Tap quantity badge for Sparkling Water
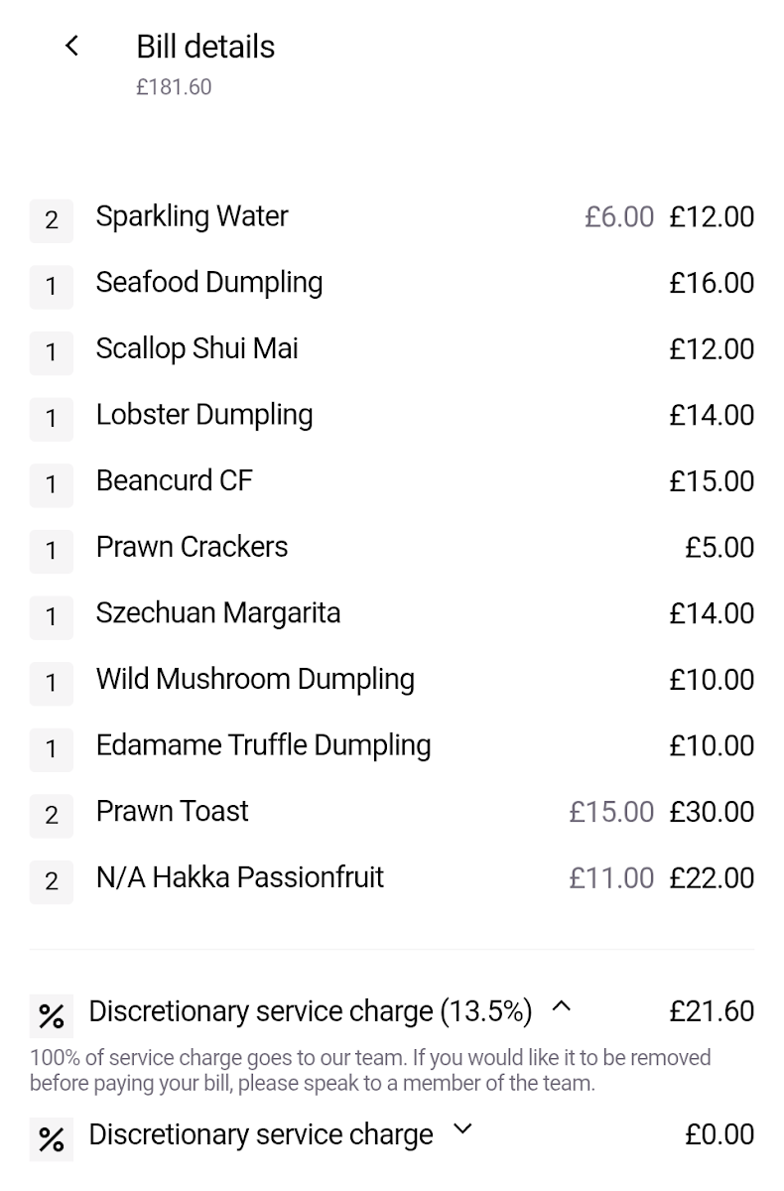Screen dimensions: 784x1191 click(52, 219)
